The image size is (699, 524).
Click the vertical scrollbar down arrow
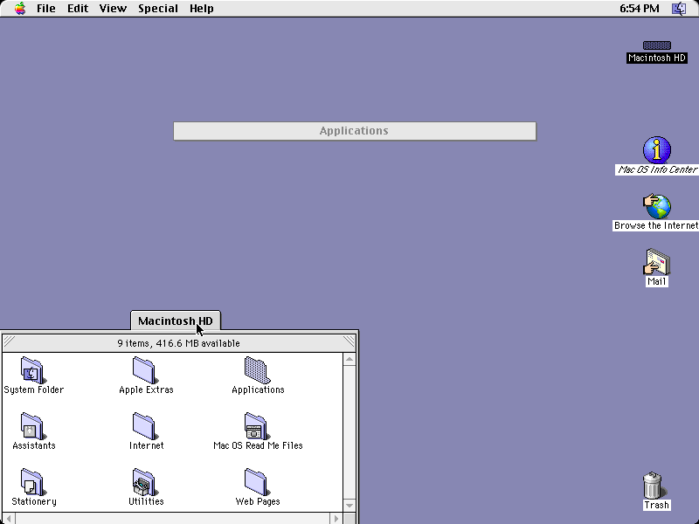[x=349, y=506]
